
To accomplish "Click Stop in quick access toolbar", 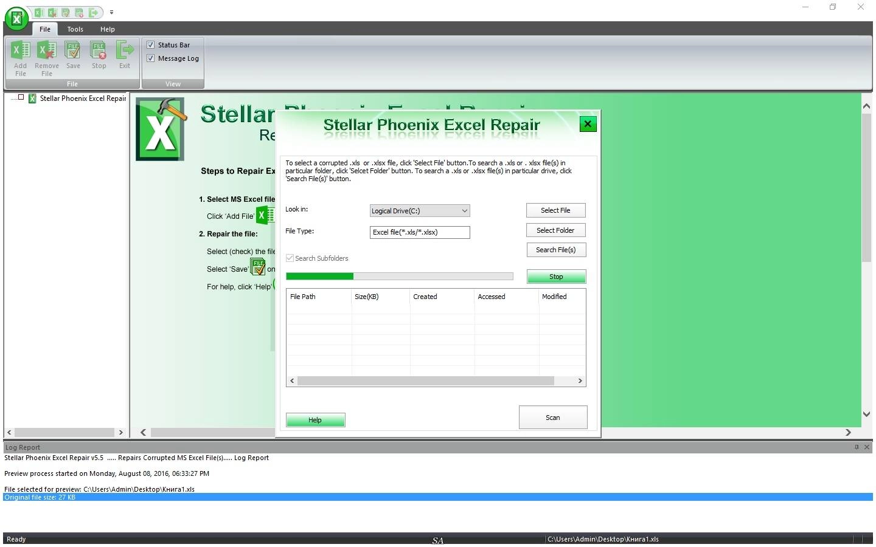I will (x=79, y=12).
